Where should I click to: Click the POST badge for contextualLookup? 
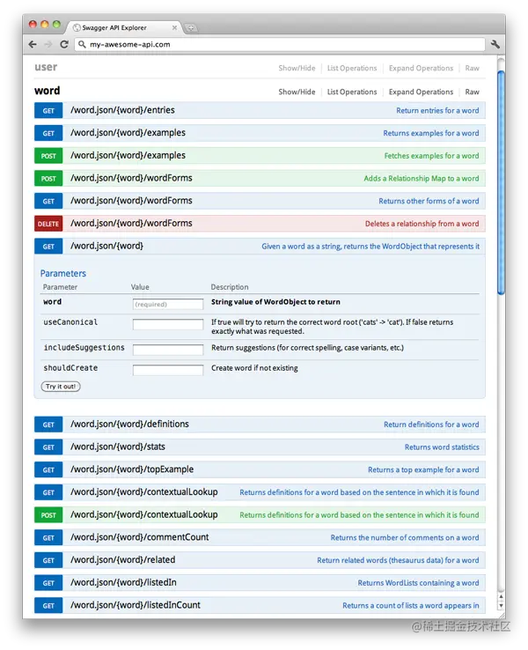point(48,515)
